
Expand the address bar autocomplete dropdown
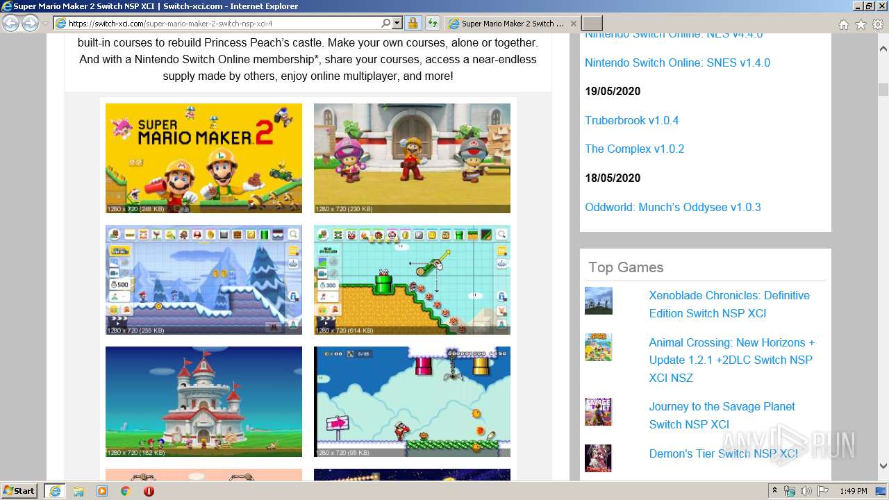[x=397, y=23]
